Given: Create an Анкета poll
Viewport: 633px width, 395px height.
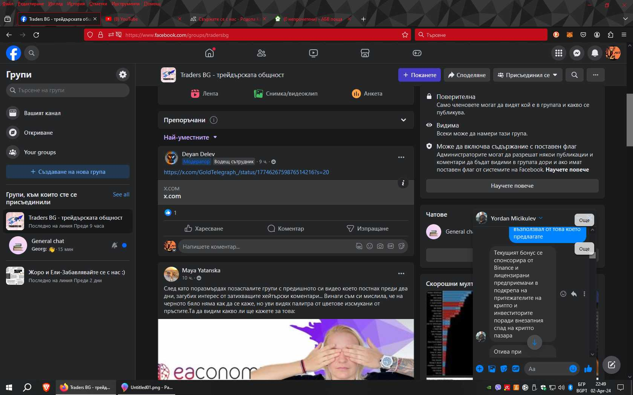Looking at the screenshot, I should (367, 94).
